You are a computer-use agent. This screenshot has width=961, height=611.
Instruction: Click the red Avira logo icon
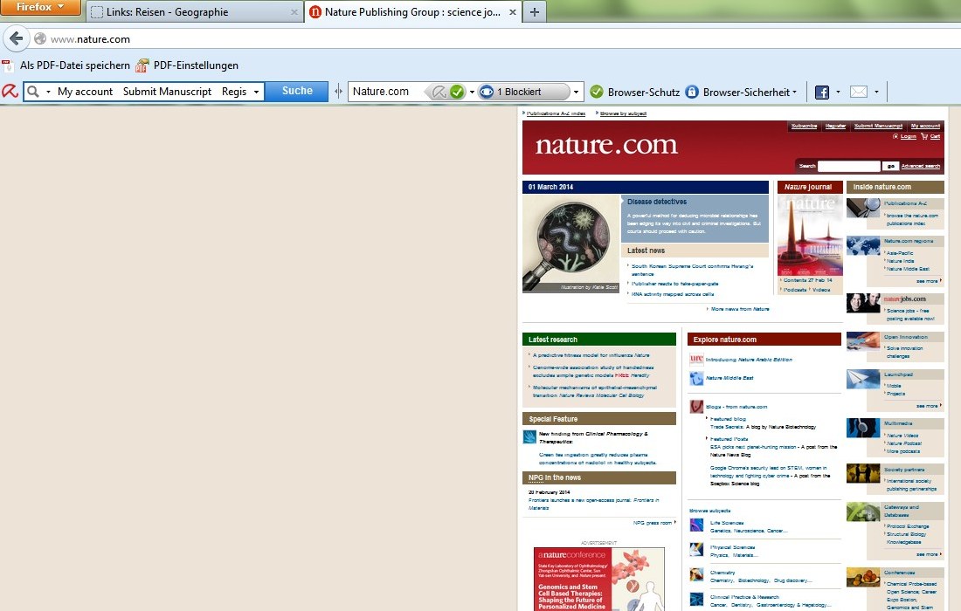[x=10, y=92]
